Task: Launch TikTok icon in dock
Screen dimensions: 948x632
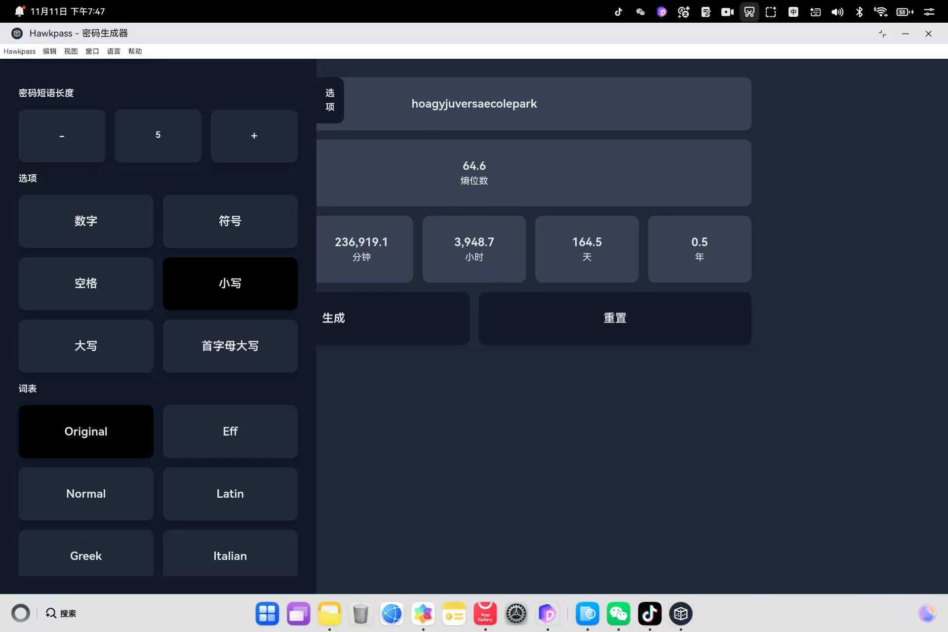Action: tap(649, 614)
